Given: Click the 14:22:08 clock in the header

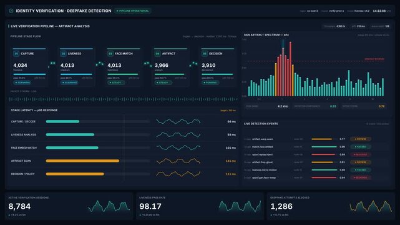Looking at the screenshot, I should [379, 11].
